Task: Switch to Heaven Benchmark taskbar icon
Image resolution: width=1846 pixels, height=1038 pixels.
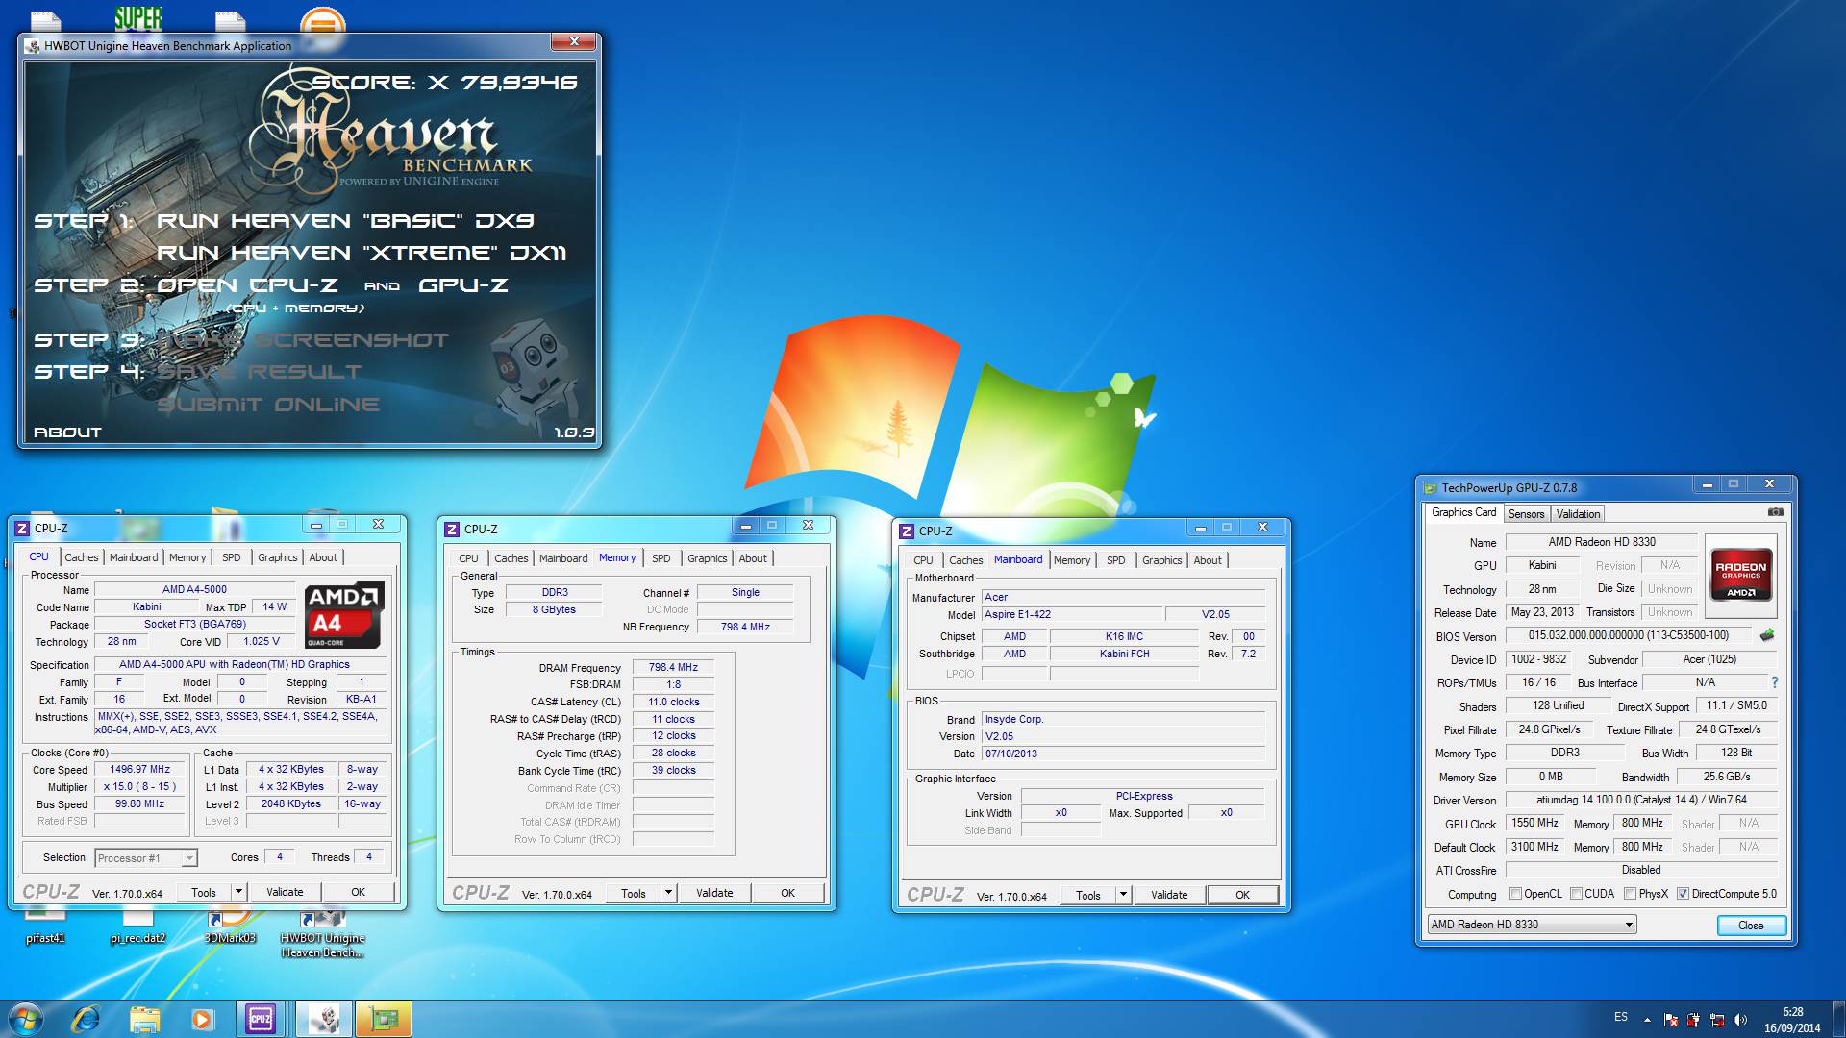Action: coord(324,1019)
